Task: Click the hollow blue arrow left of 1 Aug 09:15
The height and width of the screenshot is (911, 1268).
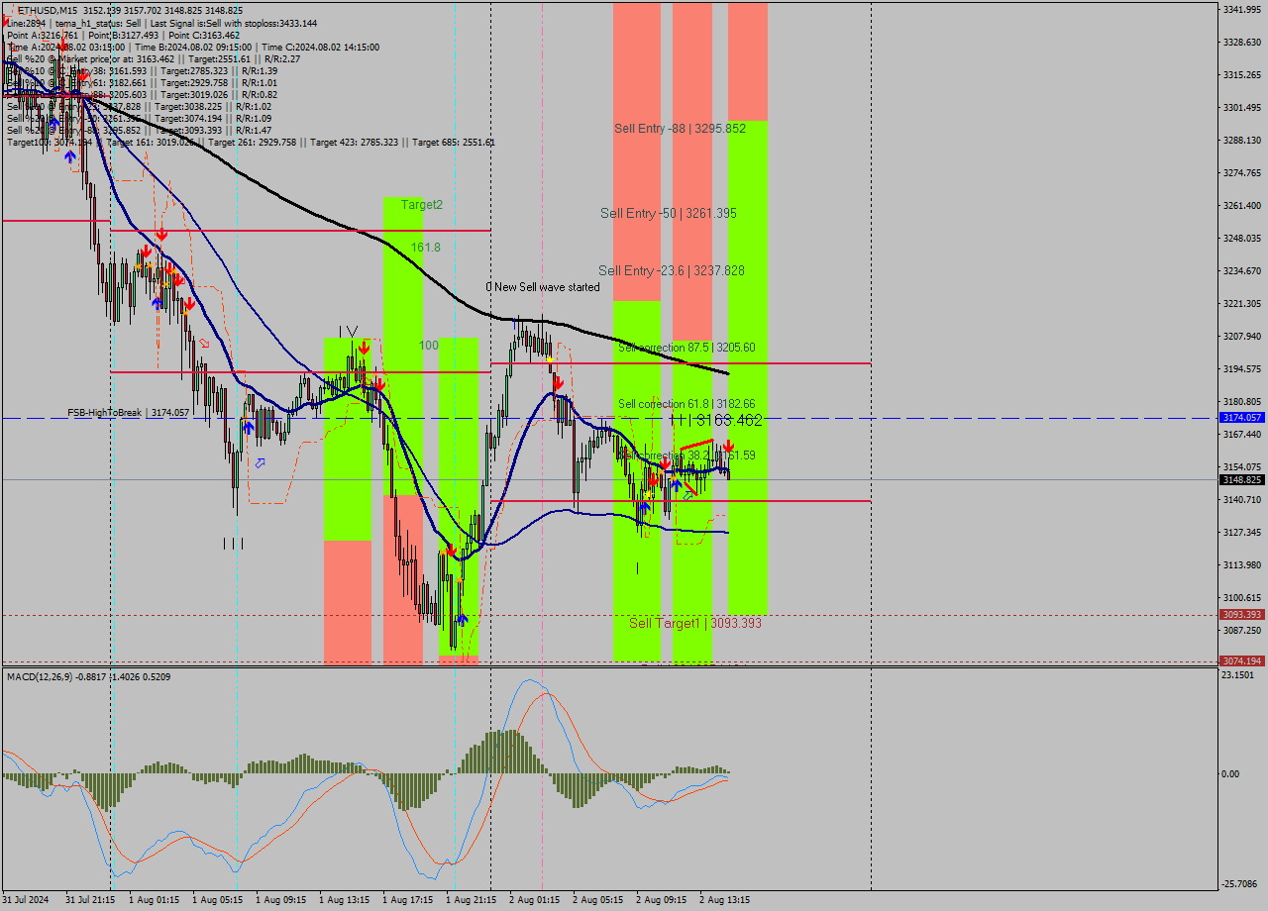Action: [x=260, y=462]
